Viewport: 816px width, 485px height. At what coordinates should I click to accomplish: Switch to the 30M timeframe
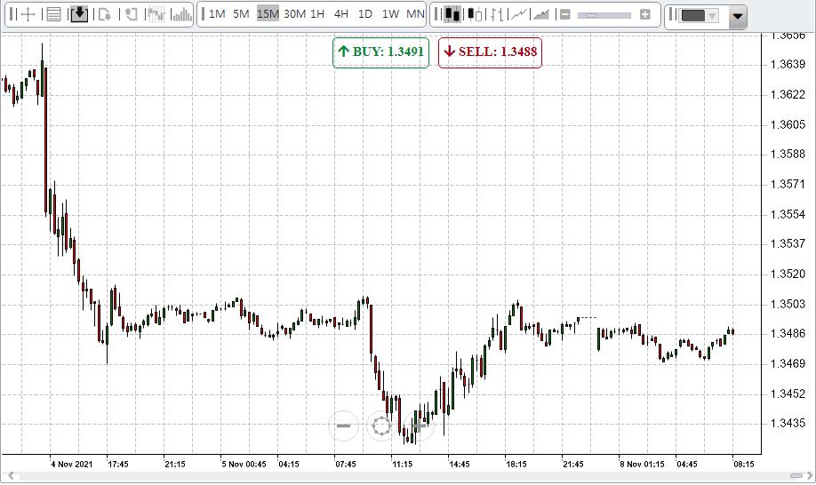coord(294,14)
